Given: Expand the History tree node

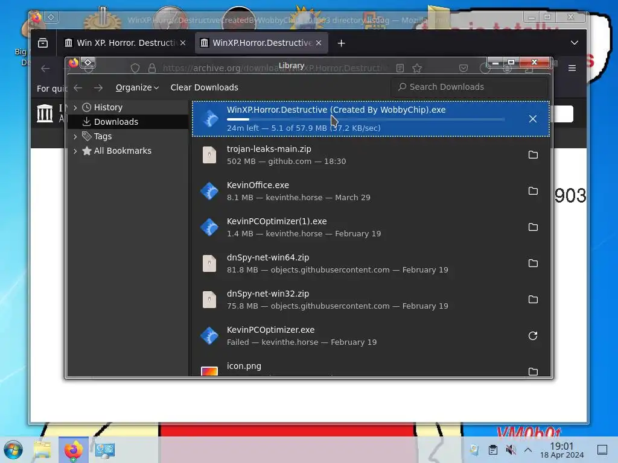Looking at the screenshot, I should (75, 107).
